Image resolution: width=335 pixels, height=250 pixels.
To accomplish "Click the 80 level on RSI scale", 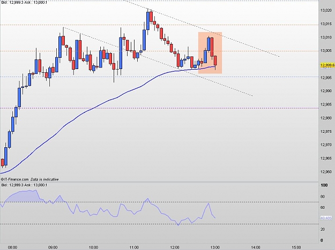I will point(323,196).
